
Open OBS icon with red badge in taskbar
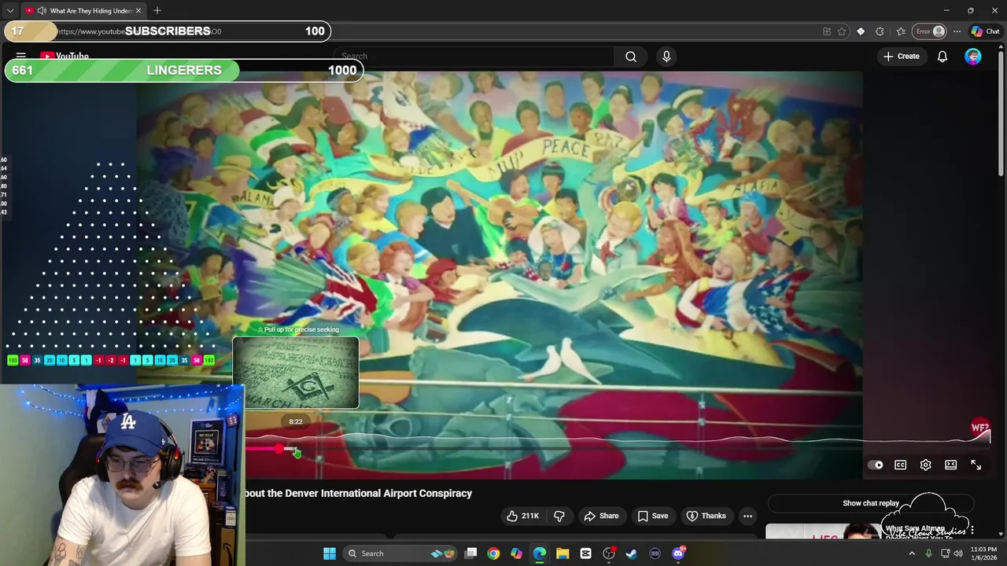tap(609, 553)
